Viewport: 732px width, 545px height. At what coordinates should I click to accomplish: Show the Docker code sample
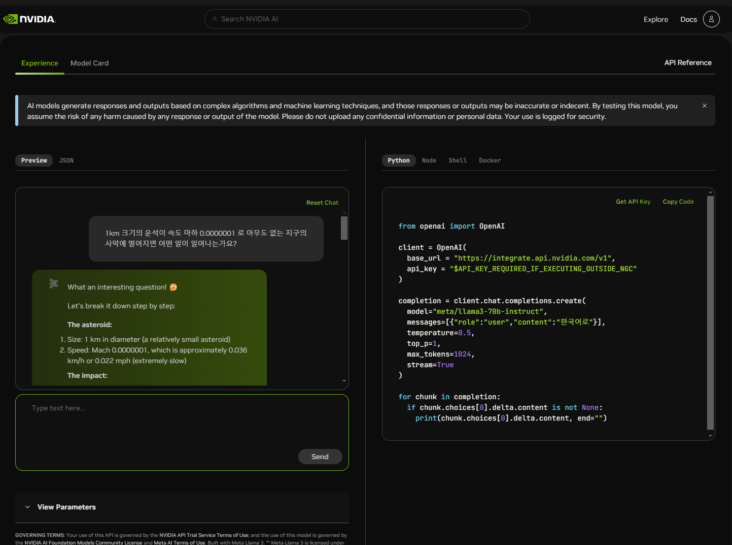tap(490, 161)
